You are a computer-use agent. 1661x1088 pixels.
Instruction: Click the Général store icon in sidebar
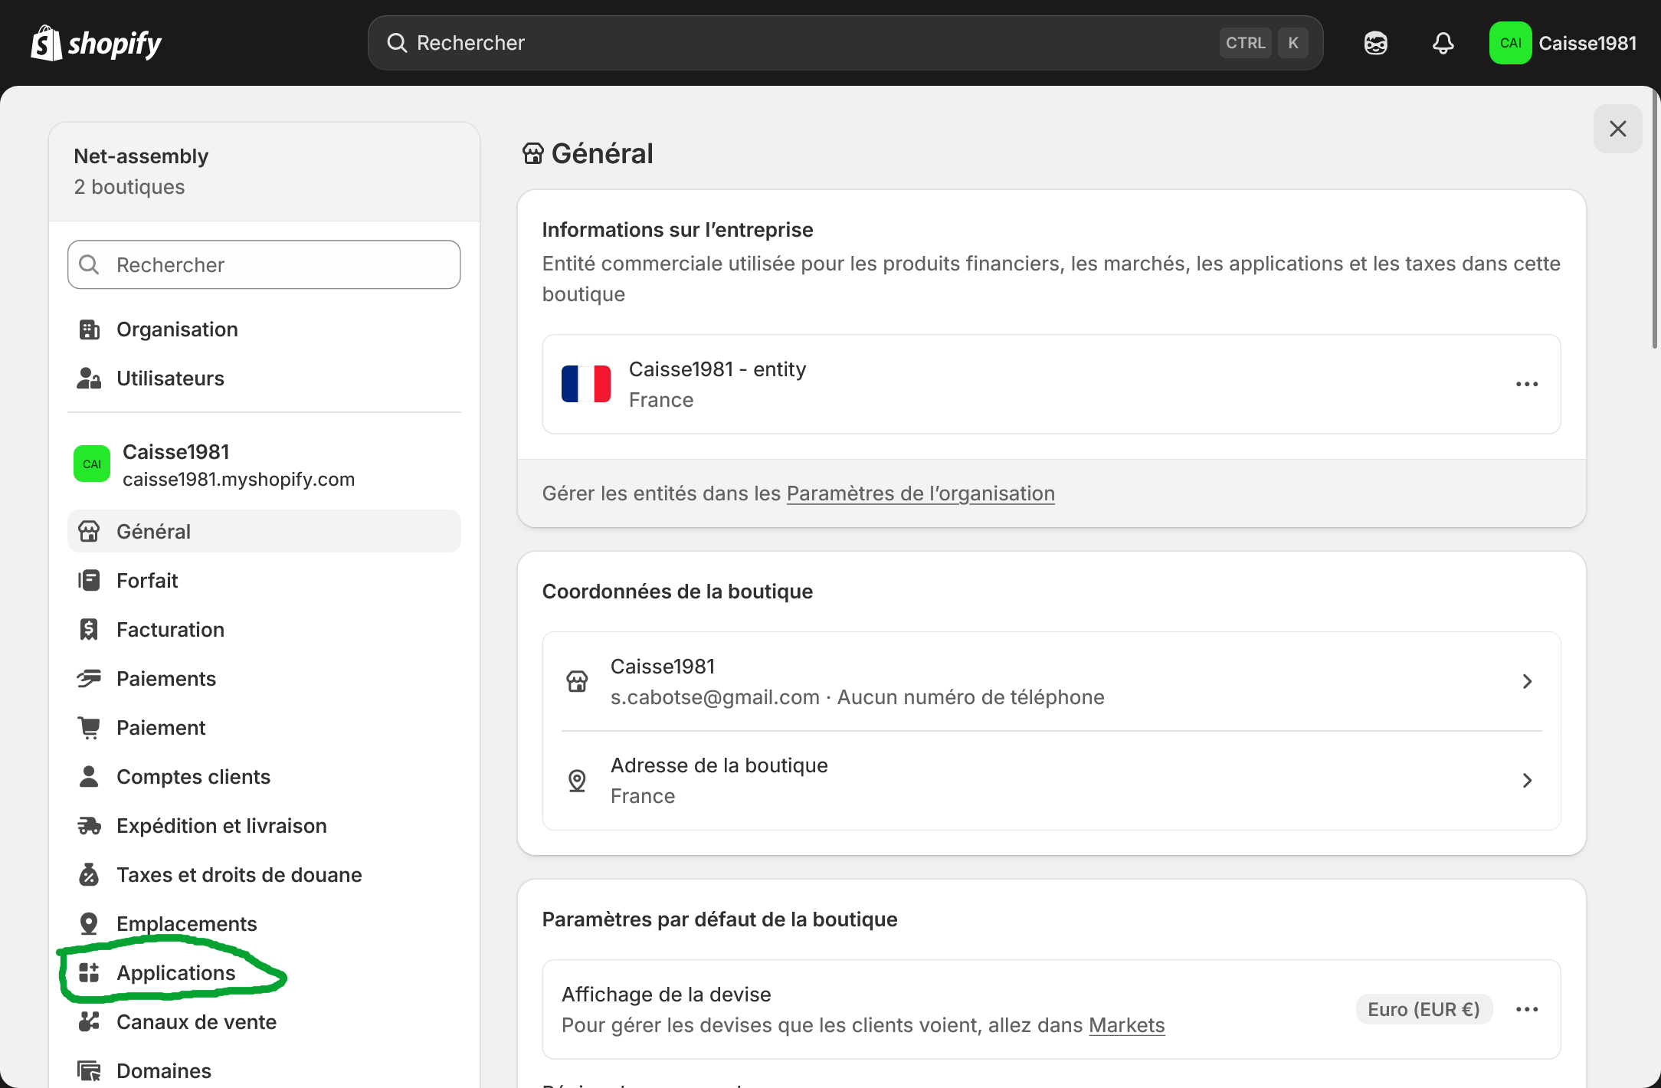pyautogui.click(x=89, y=532)
